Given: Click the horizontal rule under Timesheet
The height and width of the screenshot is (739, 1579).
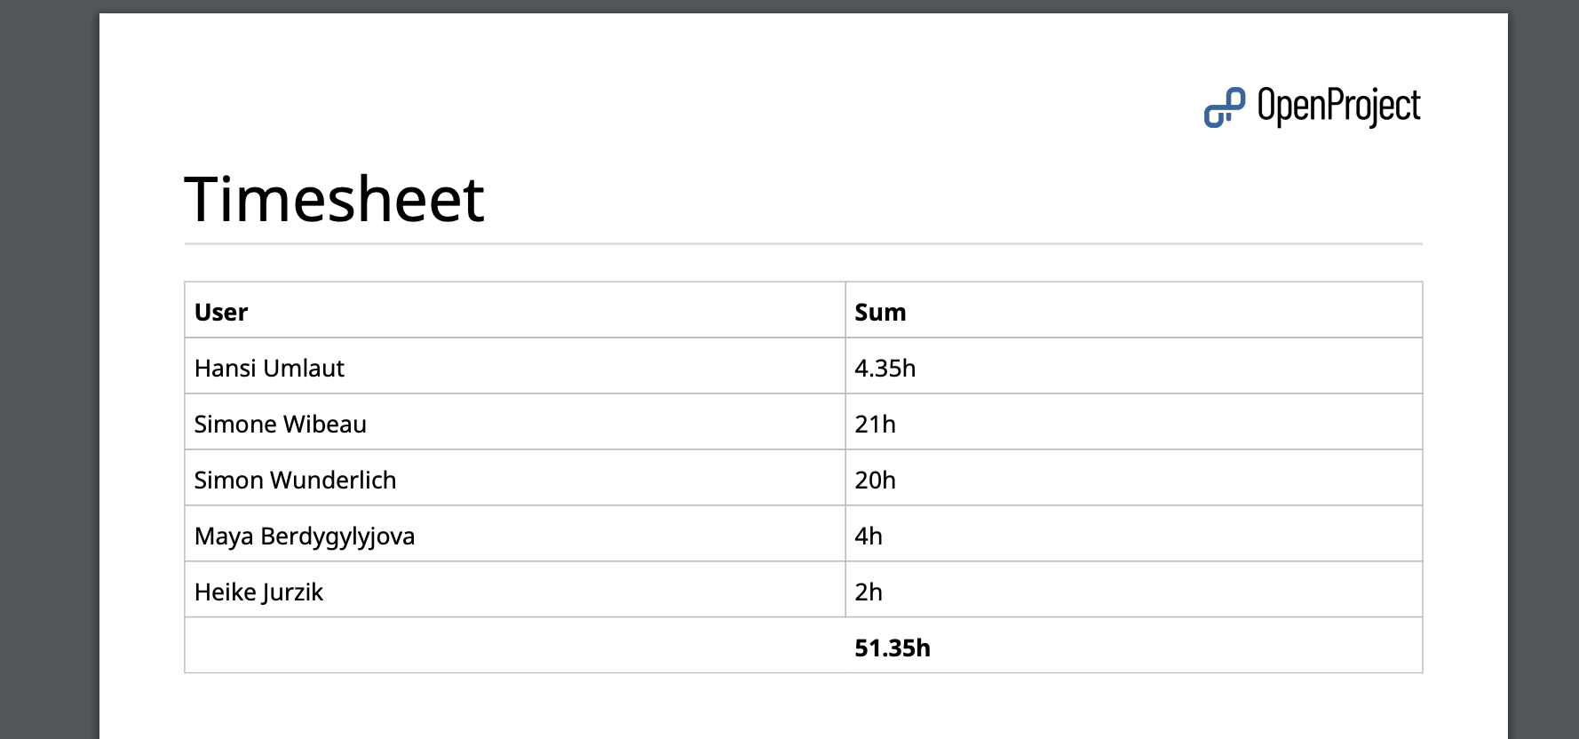Looking at the screenshot, I should pos(803,243).
